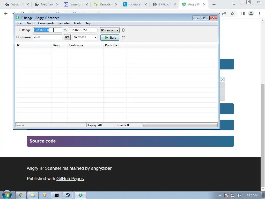Open Chrome from the taskbar
The image size is (265, 199).
(21, 195)
